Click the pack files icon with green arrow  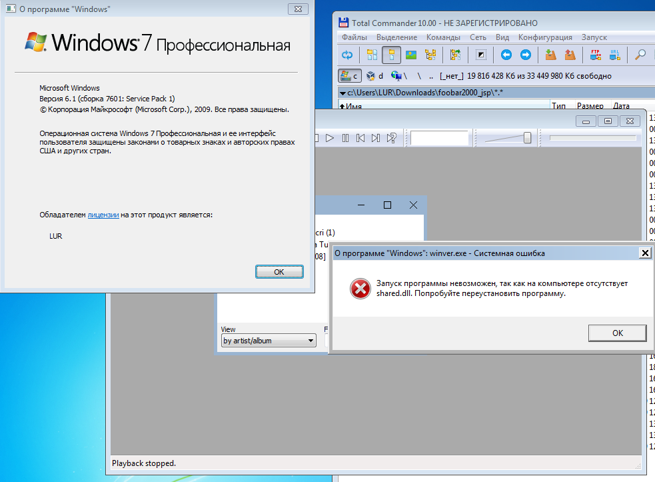point(550,55)
